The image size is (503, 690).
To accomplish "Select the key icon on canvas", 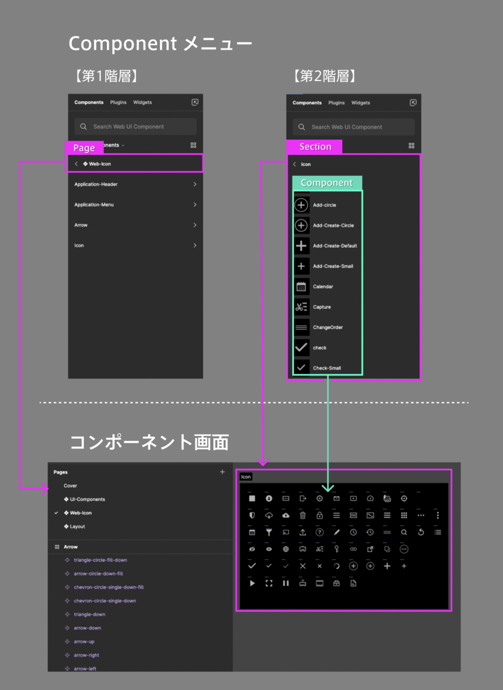I will click(336, 549).
